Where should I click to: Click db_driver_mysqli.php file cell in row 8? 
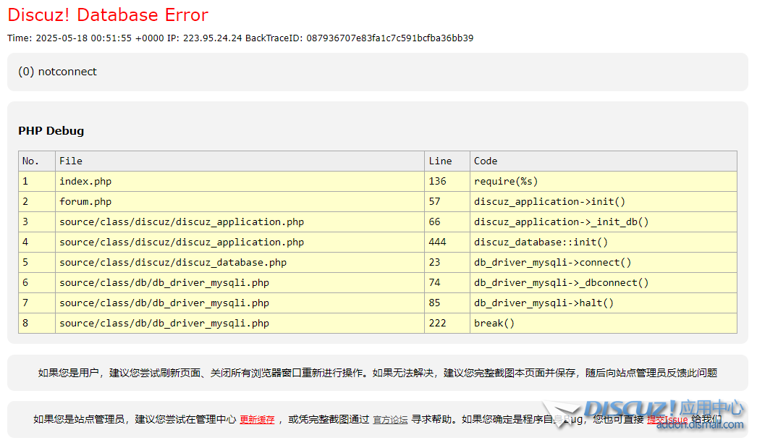click(240, 323)
